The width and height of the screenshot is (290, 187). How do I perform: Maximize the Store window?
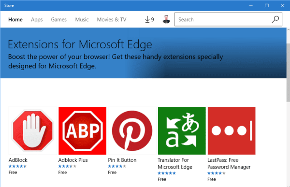267,5
